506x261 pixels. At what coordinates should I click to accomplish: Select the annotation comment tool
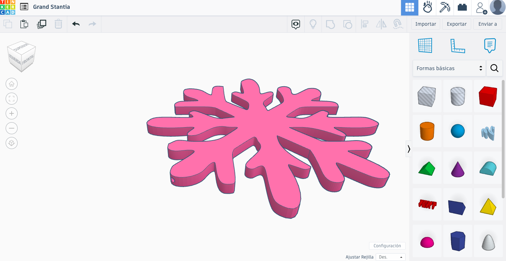coord(295,24)
